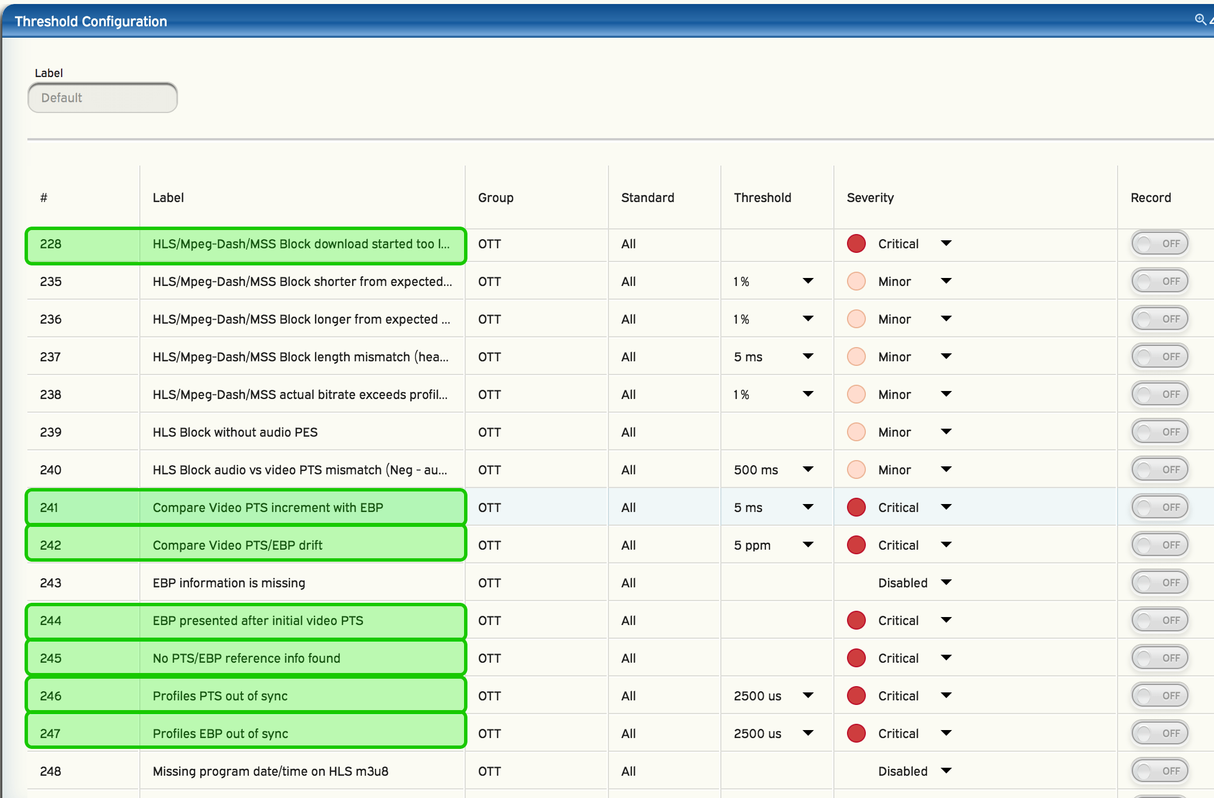Viewport: 1214px width, 798px height.
Task: Open the 5 ppm threshold dropdown
Action: click(808, 545)
